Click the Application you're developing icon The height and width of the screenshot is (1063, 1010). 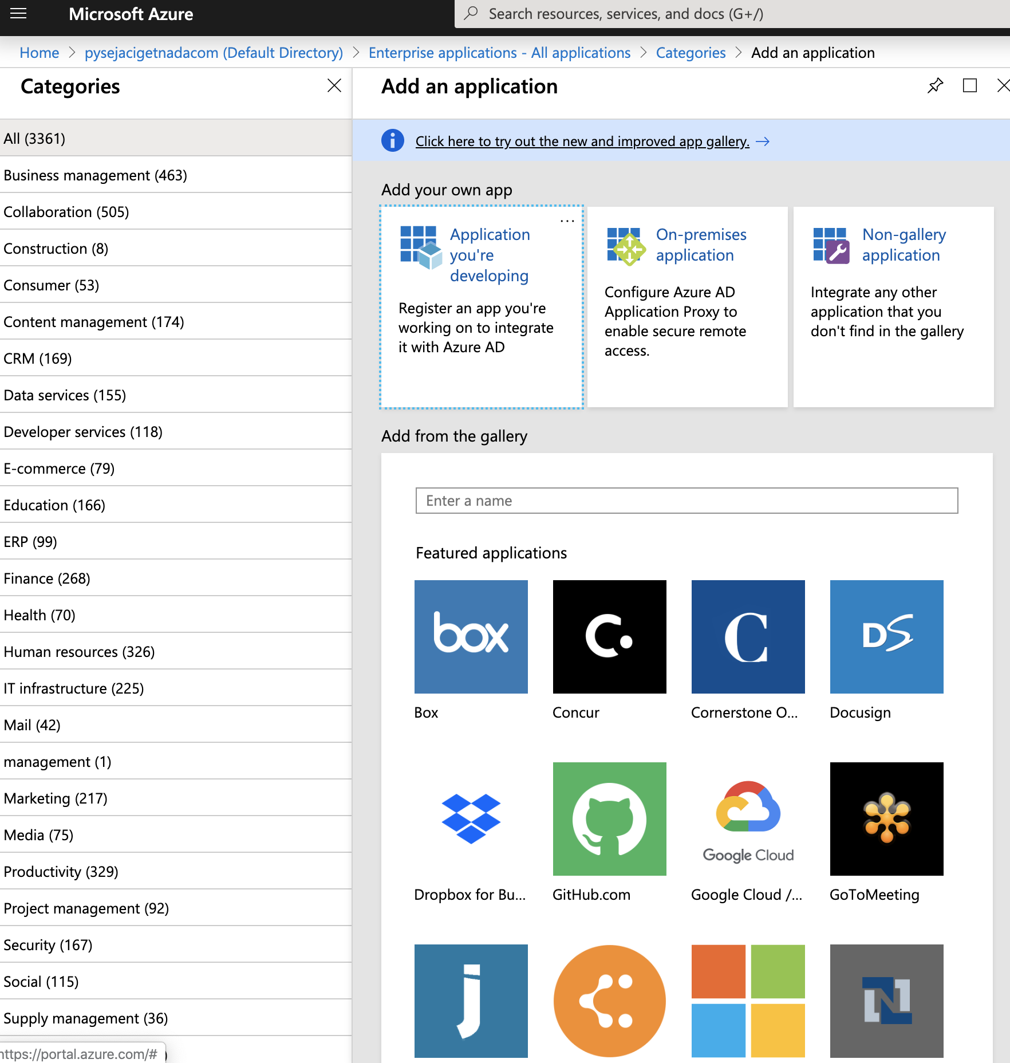(421, 247)
